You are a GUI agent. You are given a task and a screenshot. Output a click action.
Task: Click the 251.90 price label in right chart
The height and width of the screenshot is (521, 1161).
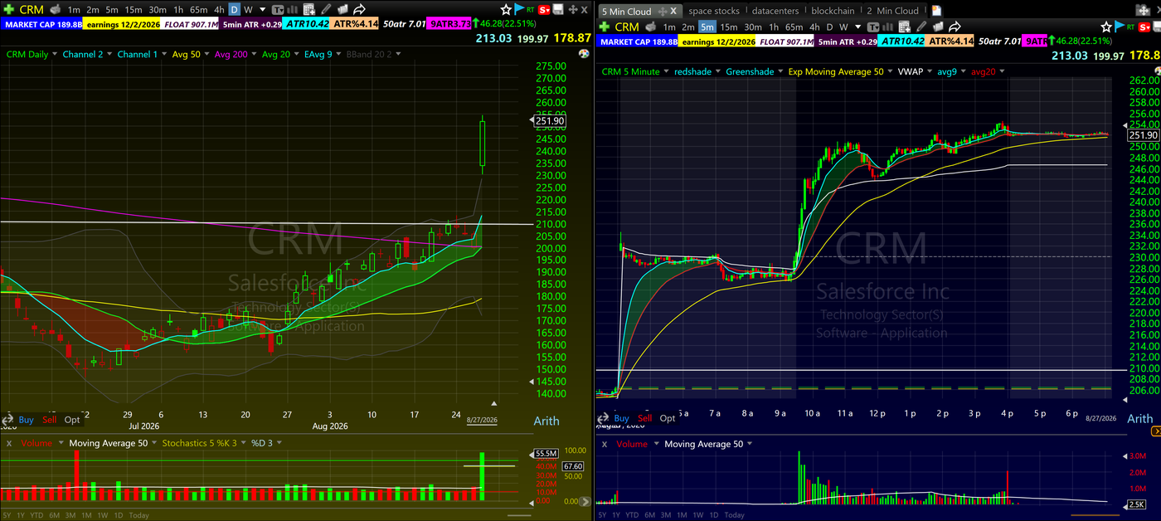click(1144, 135)
